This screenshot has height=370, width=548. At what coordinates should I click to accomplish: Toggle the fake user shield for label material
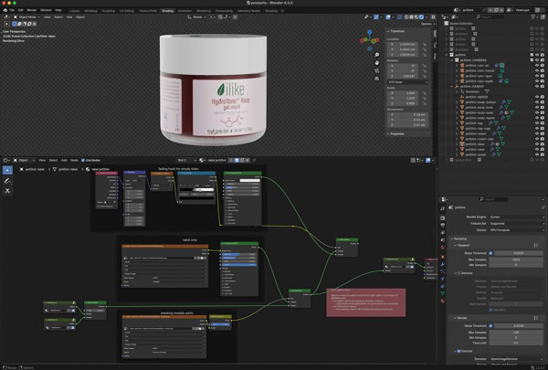(x=237, y=160)
